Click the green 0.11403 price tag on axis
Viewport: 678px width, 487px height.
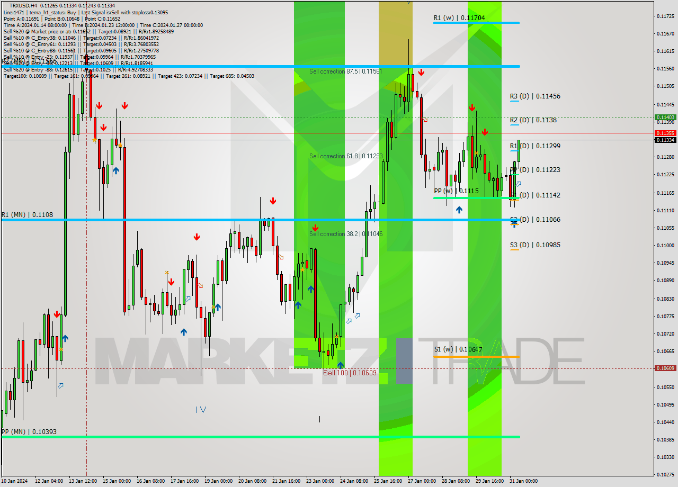point(665,118)
